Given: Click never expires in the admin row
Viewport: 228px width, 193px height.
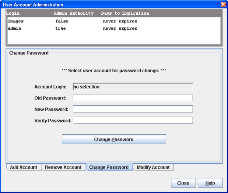Looking at the screenshot, I should pos(120,28).
